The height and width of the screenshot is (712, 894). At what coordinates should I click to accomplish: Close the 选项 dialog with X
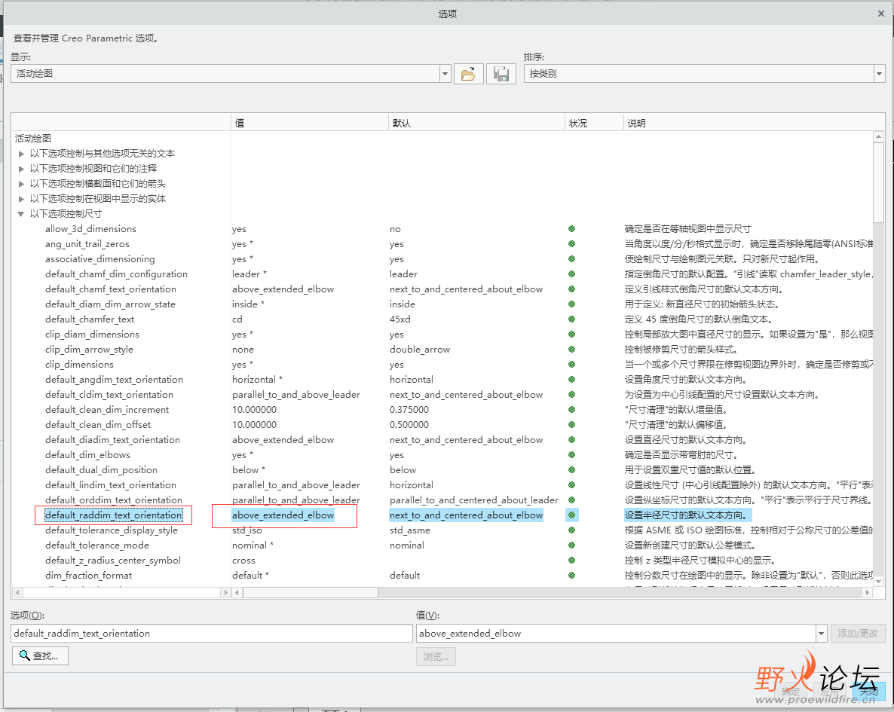881,14
